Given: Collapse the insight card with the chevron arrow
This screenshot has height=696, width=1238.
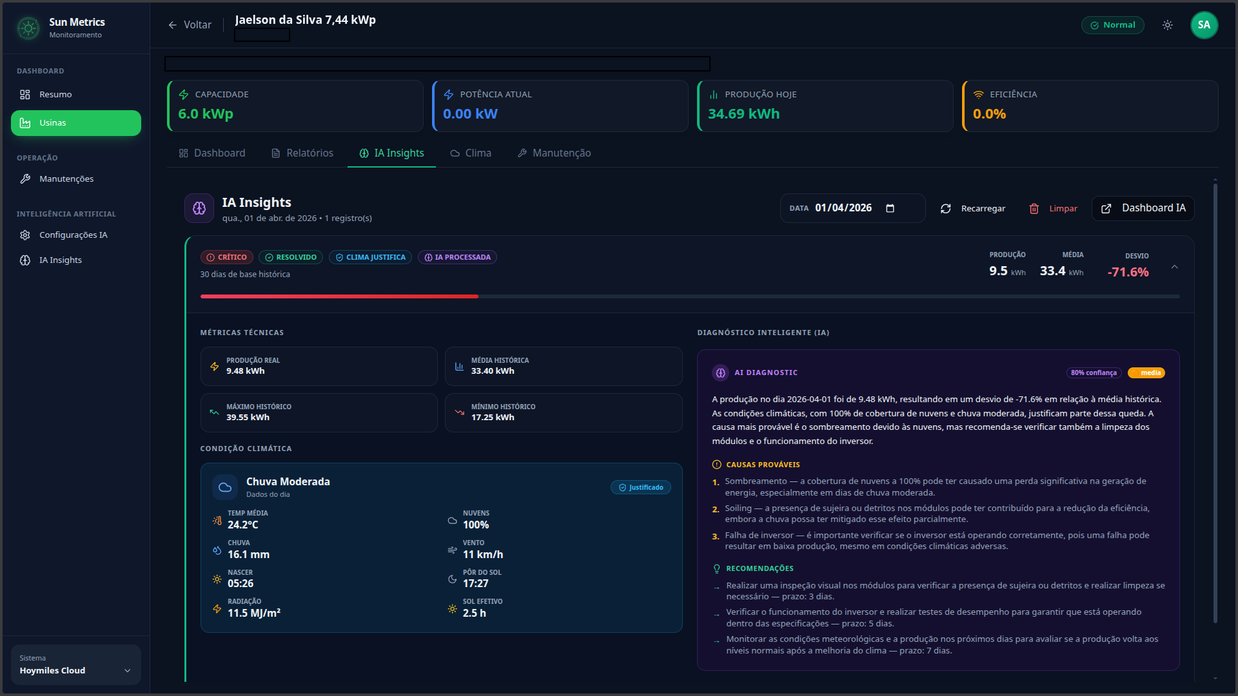Looking at the screenshot, I should (1175, 266).
